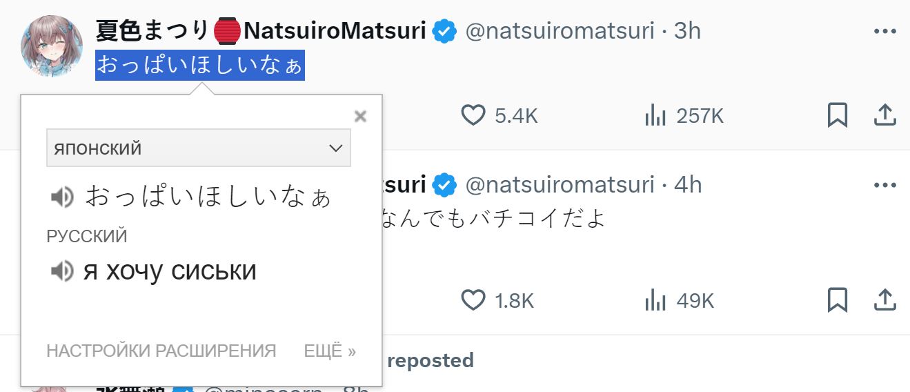Click the 夏色まつり NatsuiroMatsuri display name
910x392 pixels.
(261, 30)
